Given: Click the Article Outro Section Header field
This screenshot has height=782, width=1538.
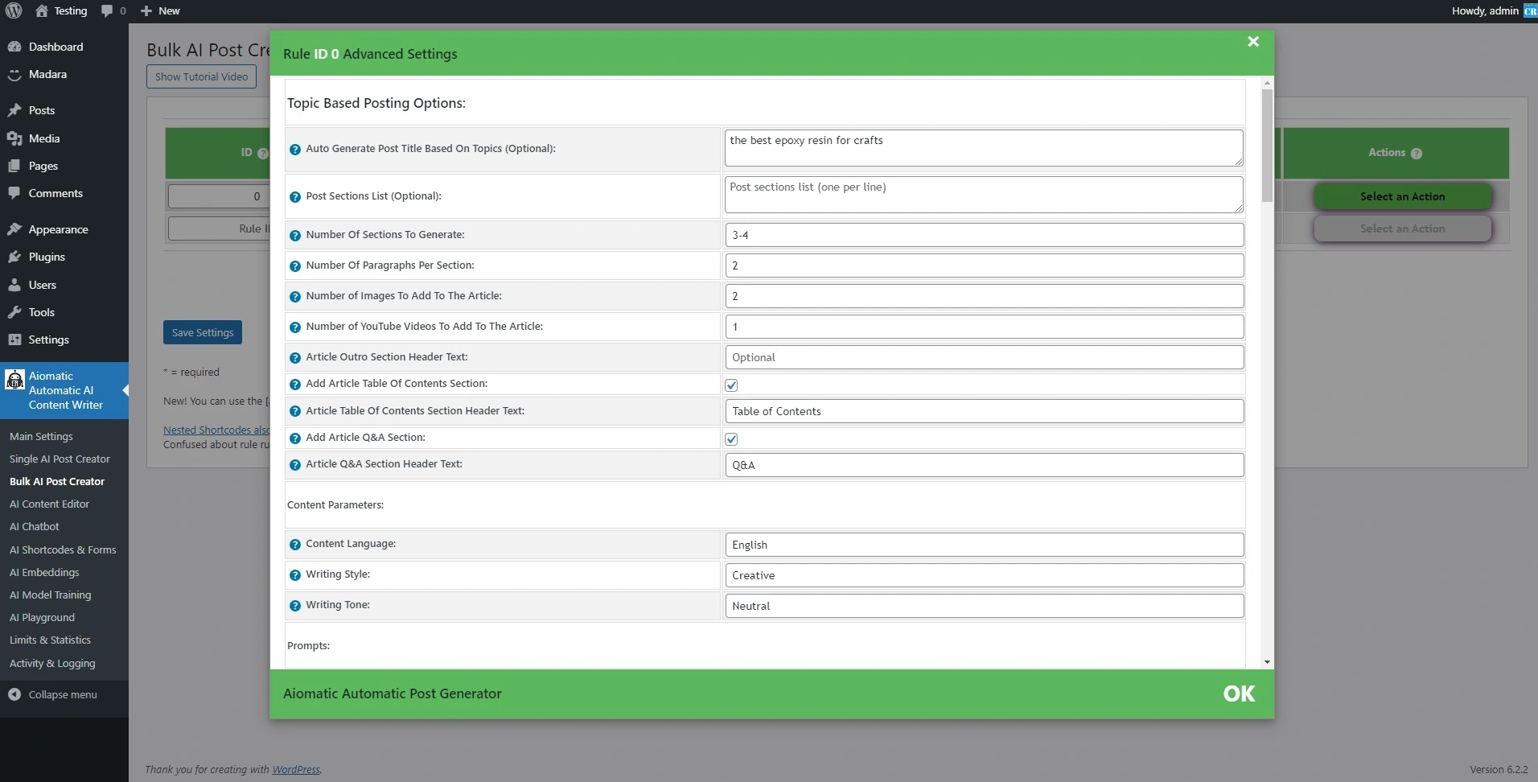Looking at the screenshot, I should pos(984,357).
